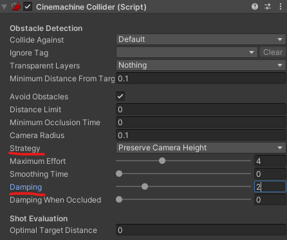
Task: Click the Clear button beside Ignore Tag
Action: point(273,52)
